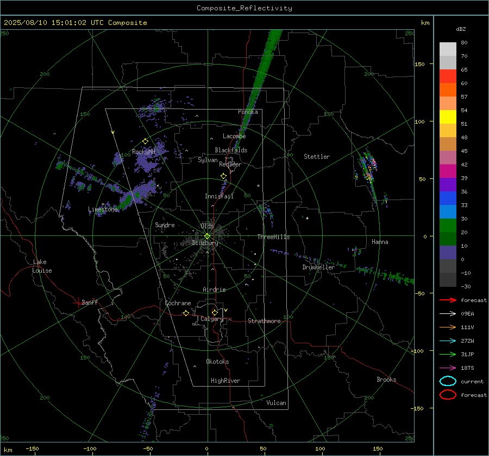Click the Lacombe label
The image size is (489, 456).
pos(234,136)
